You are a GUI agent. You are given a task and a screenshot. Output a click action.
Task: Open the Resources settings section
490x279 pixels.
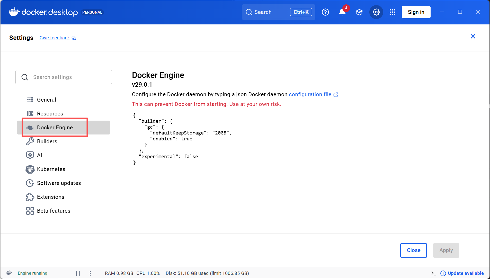[x=64, y=113]
